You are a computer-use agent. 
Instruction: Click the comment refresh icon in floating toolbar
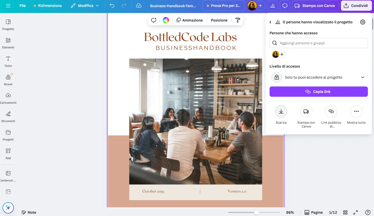[154, 20]
